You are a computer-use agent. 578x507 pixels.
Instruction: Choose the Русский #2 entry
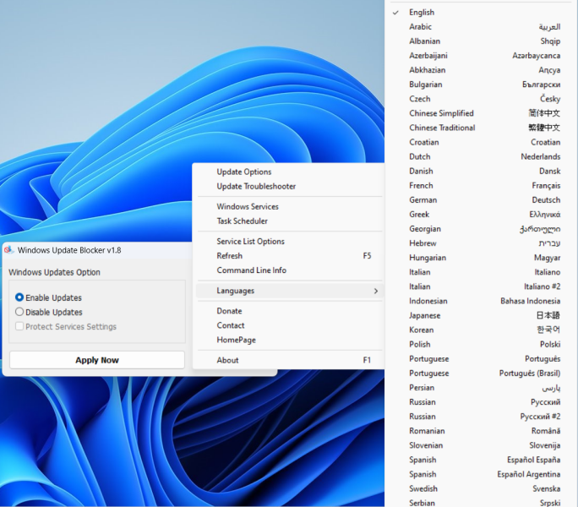click(481, 416)
